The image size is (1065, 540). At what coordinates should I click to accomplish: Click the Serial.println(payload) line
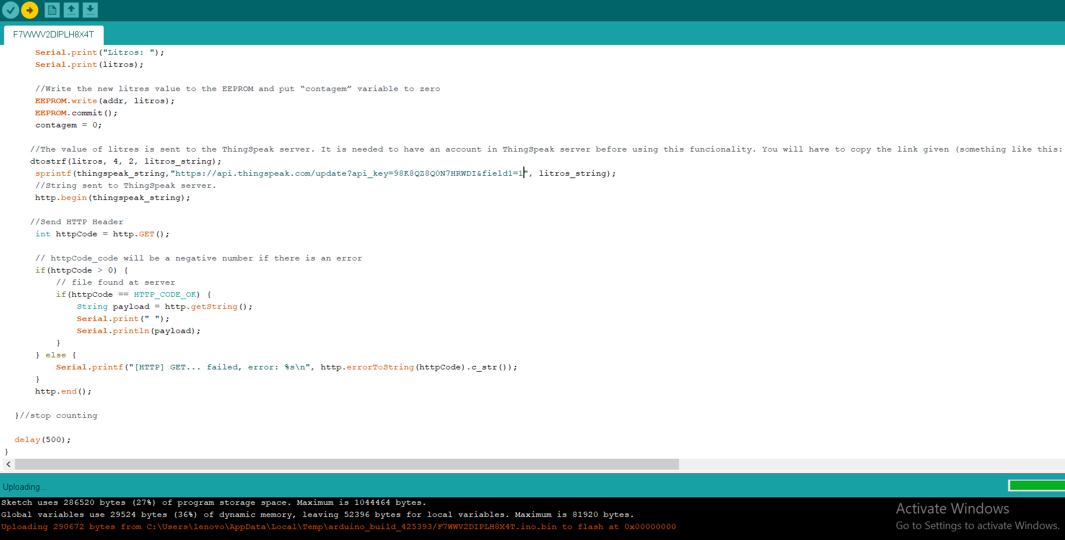coord(138,331)
